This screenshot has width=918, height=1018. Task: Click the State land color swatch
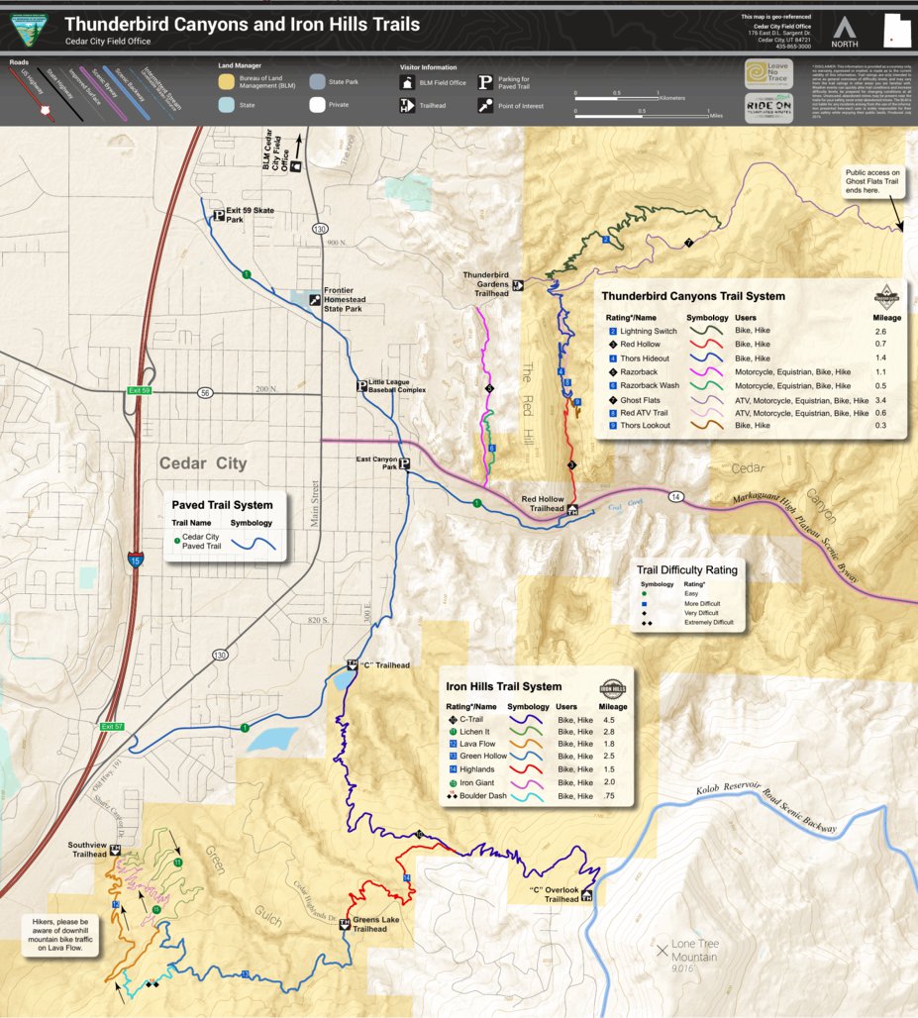226,105
